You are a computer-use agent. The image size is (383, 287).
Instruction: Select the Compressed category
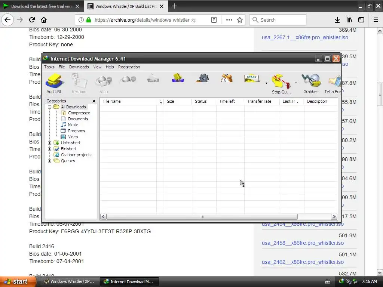79,113
